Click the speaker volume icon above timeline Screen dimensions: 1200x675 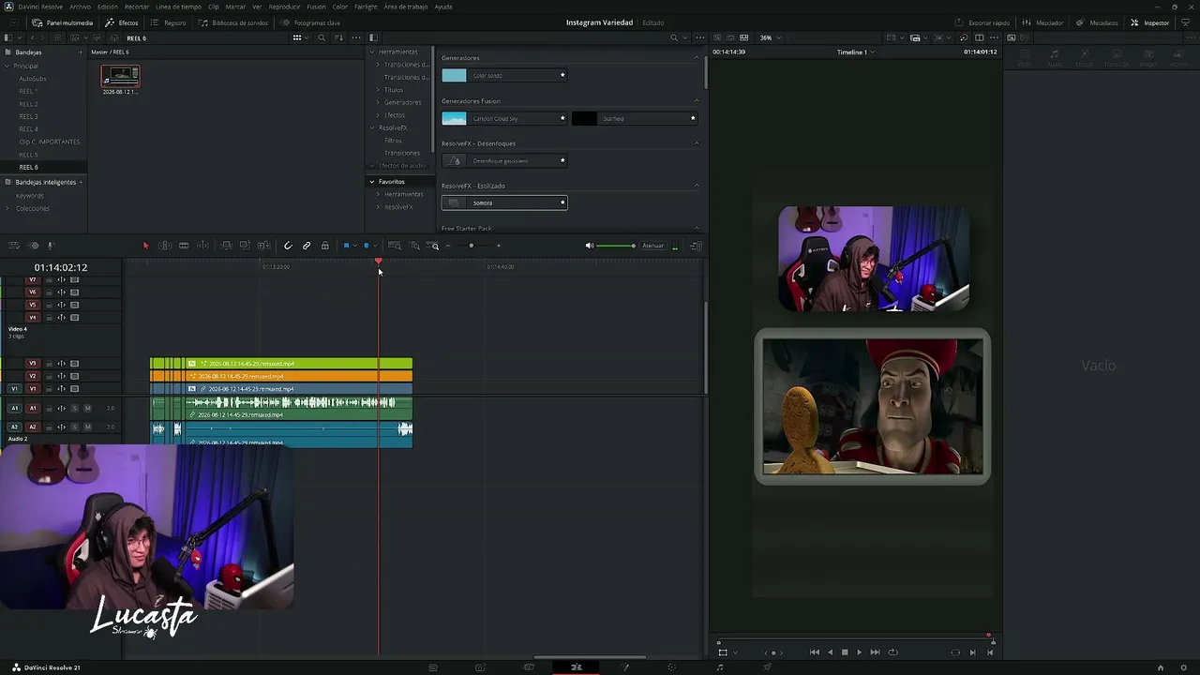point(590,246)
